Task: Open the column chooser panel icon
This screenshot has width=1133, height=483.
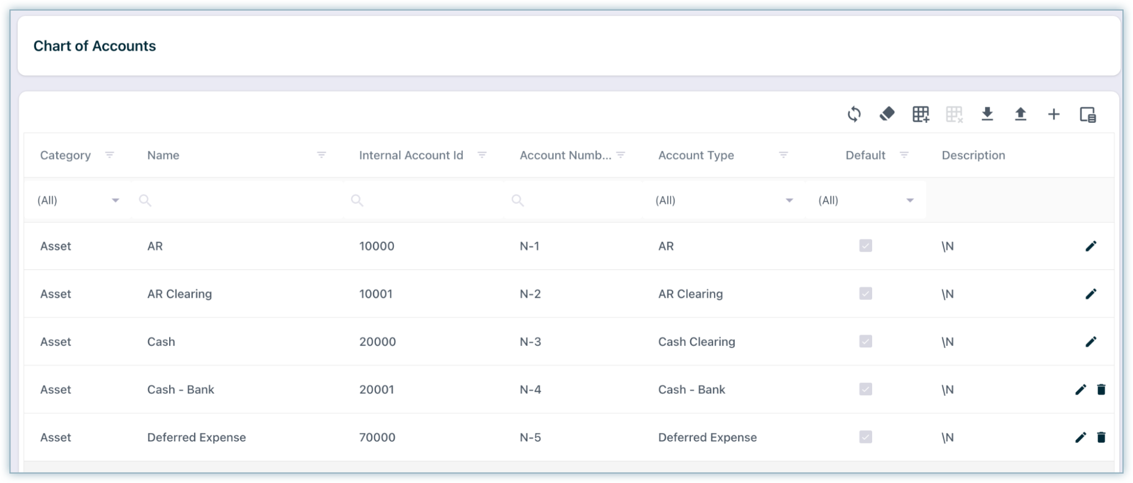Action: pos(1087,114)
